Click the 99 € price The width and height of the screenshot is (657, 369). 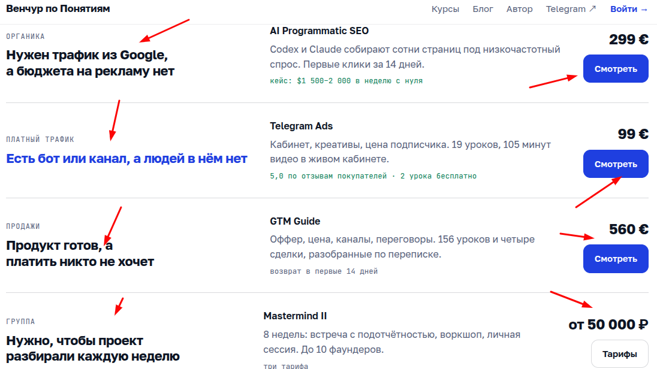click(633, 134)
